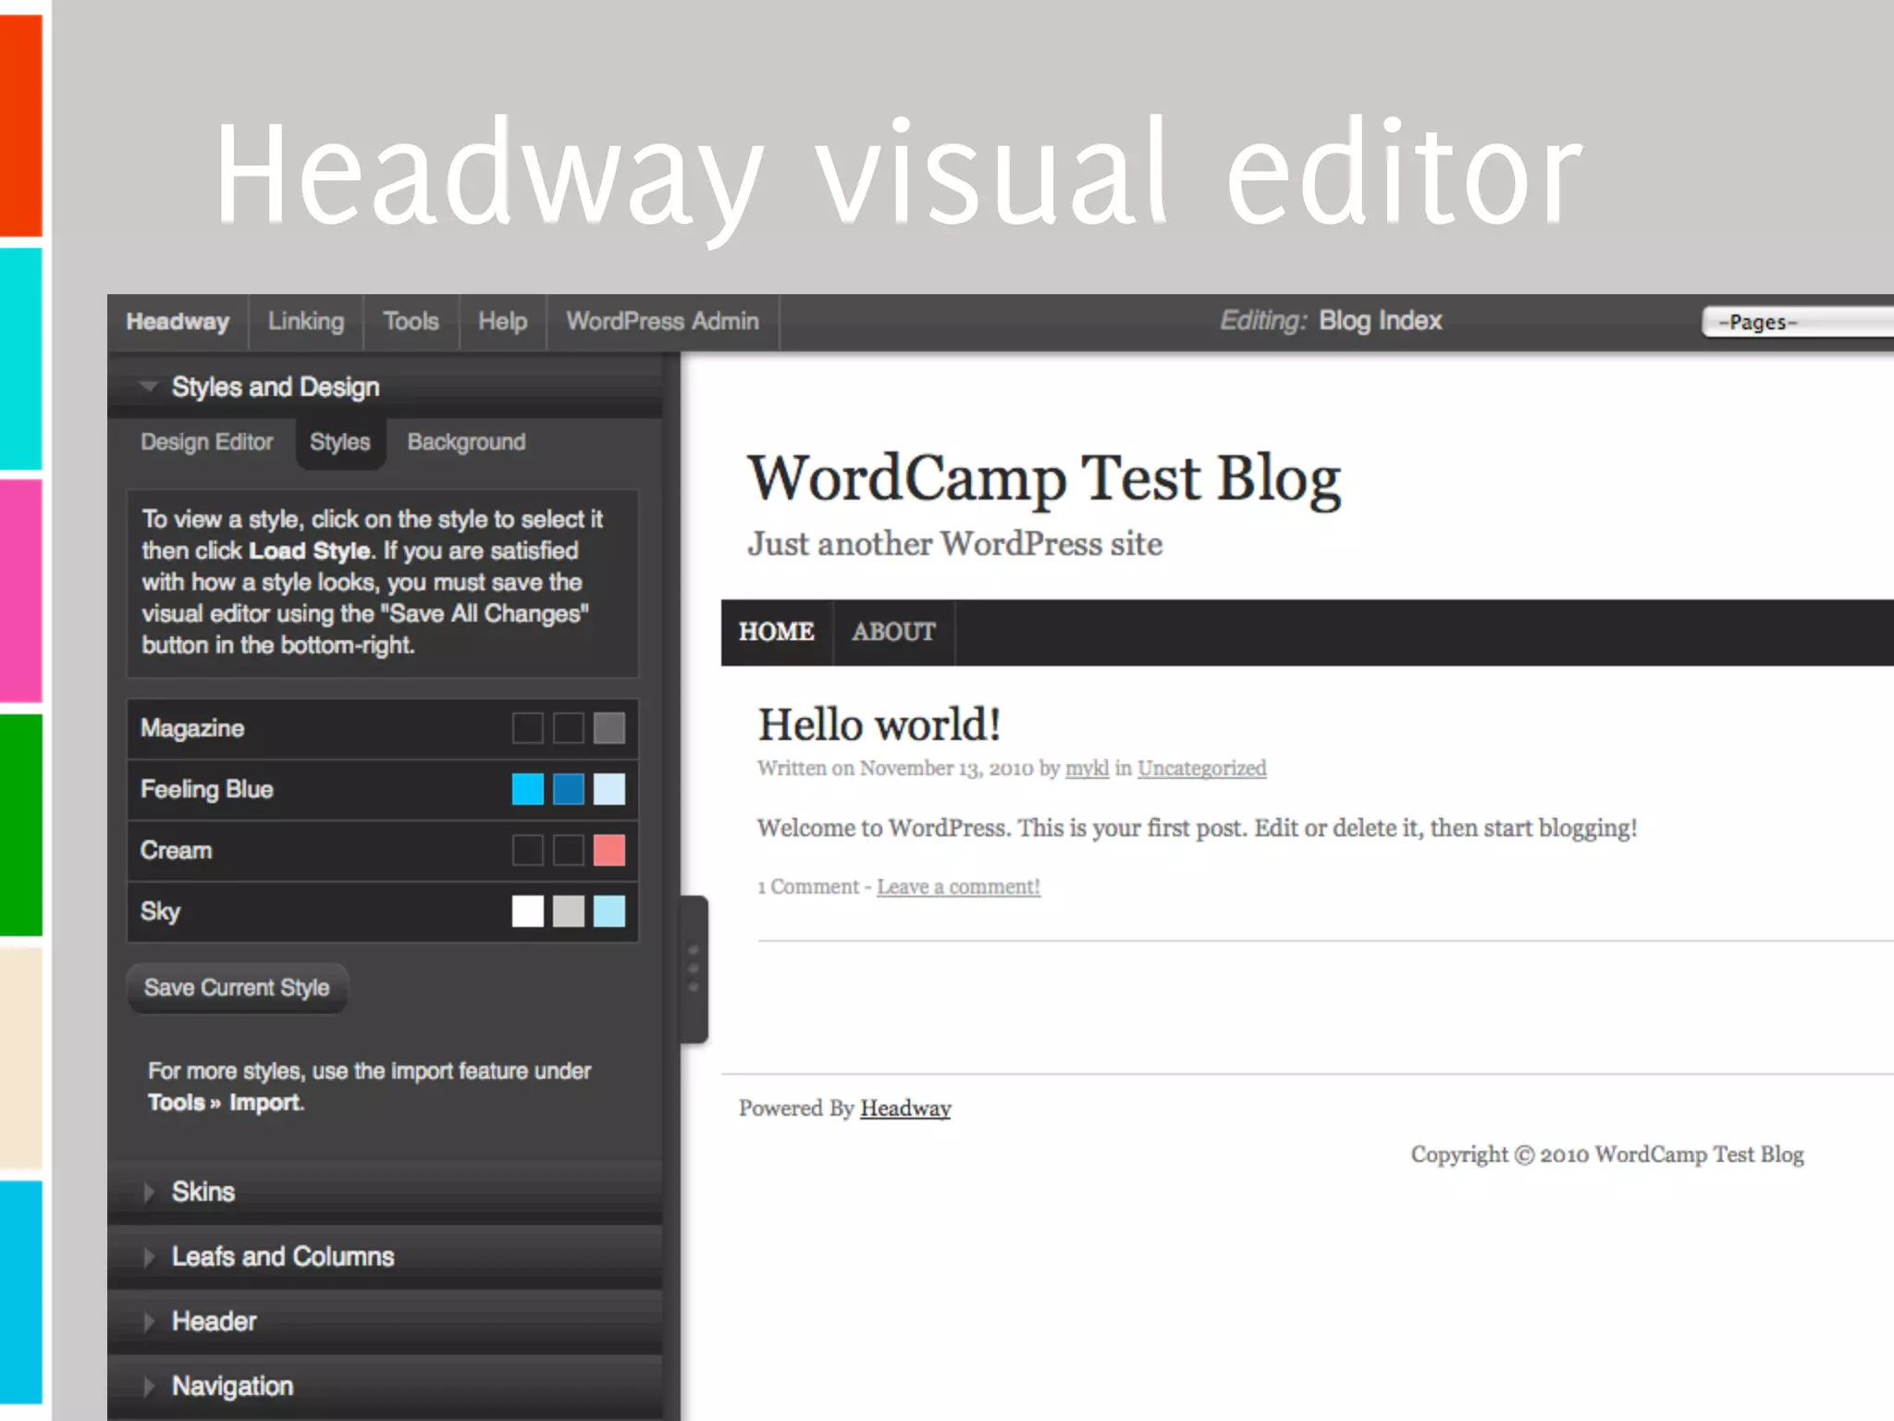
Task: Open the Help menu
Action: (x=502, y=322)
